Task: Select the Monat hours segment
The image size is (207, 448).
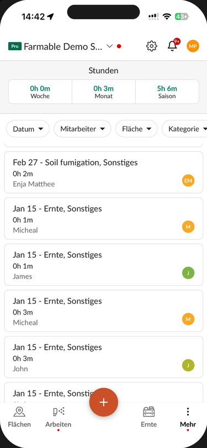Action: click(104, 92)
